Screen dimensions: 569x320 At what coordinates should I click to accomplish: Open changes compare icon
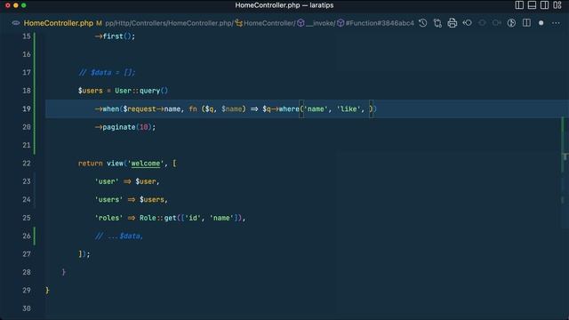[437, 23]
